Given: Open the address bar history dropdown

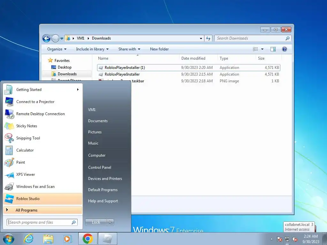Looking at the screenshot, I should (201, 38).
